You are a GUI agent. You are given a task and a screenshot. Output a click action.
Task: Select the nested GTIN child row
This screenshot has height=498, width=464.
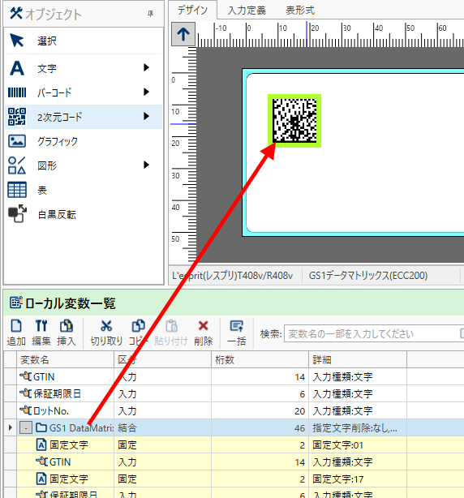pyautogui.click(x=234, y=462)
